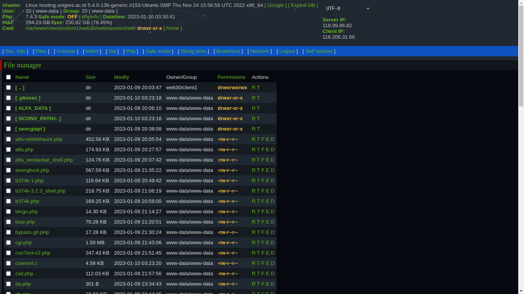The height and width of the screenshot is (294, 524).
Task: Open the Network menu item
Action: point(260,51)
